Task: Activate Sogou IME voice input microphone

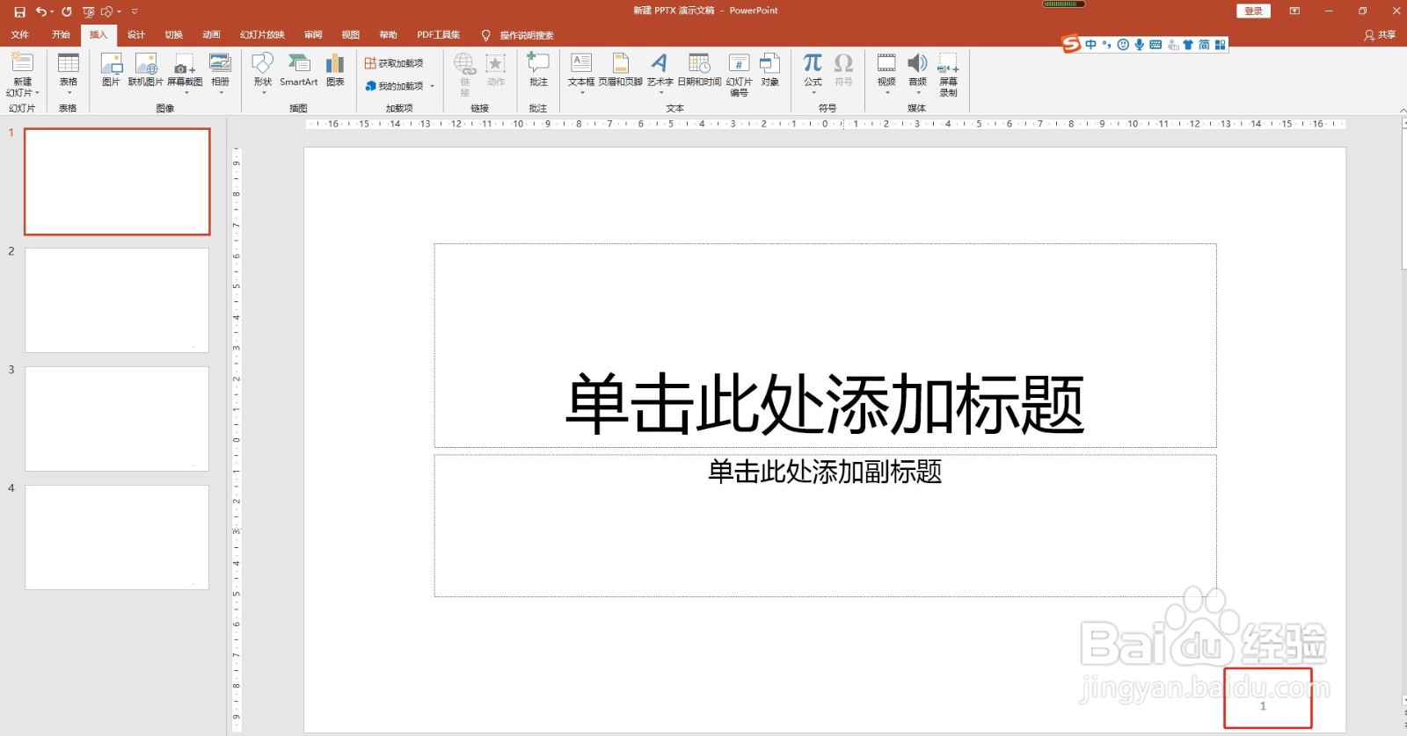Action: point(1139,45)
